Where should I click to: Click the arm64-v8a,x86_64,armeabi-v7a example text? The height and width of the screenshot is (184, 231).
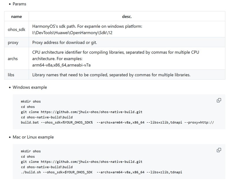[x=62, y=65]
